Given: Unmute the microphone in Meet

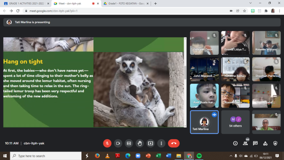Looking at the screenshot, I should coord(107,143).
